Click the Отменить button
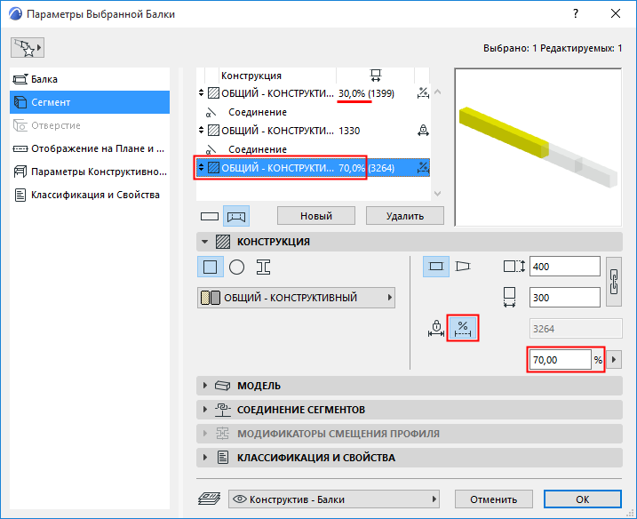The image size is (637, 519). [494, 499]
